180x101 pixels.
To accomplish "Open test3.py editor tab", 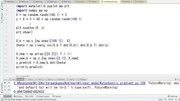I will 127,2.
